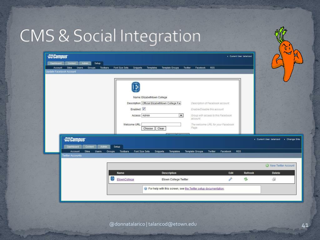The width and height of the screenshot is (320, 240).
Task: Select Dashboard tab in Twitter Accounts window
Action: 73,147
